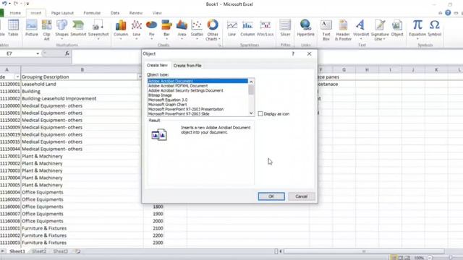Confirm the Object dialog with OK
The height and width of the screenshot is (260, 463).
[271, 196]
